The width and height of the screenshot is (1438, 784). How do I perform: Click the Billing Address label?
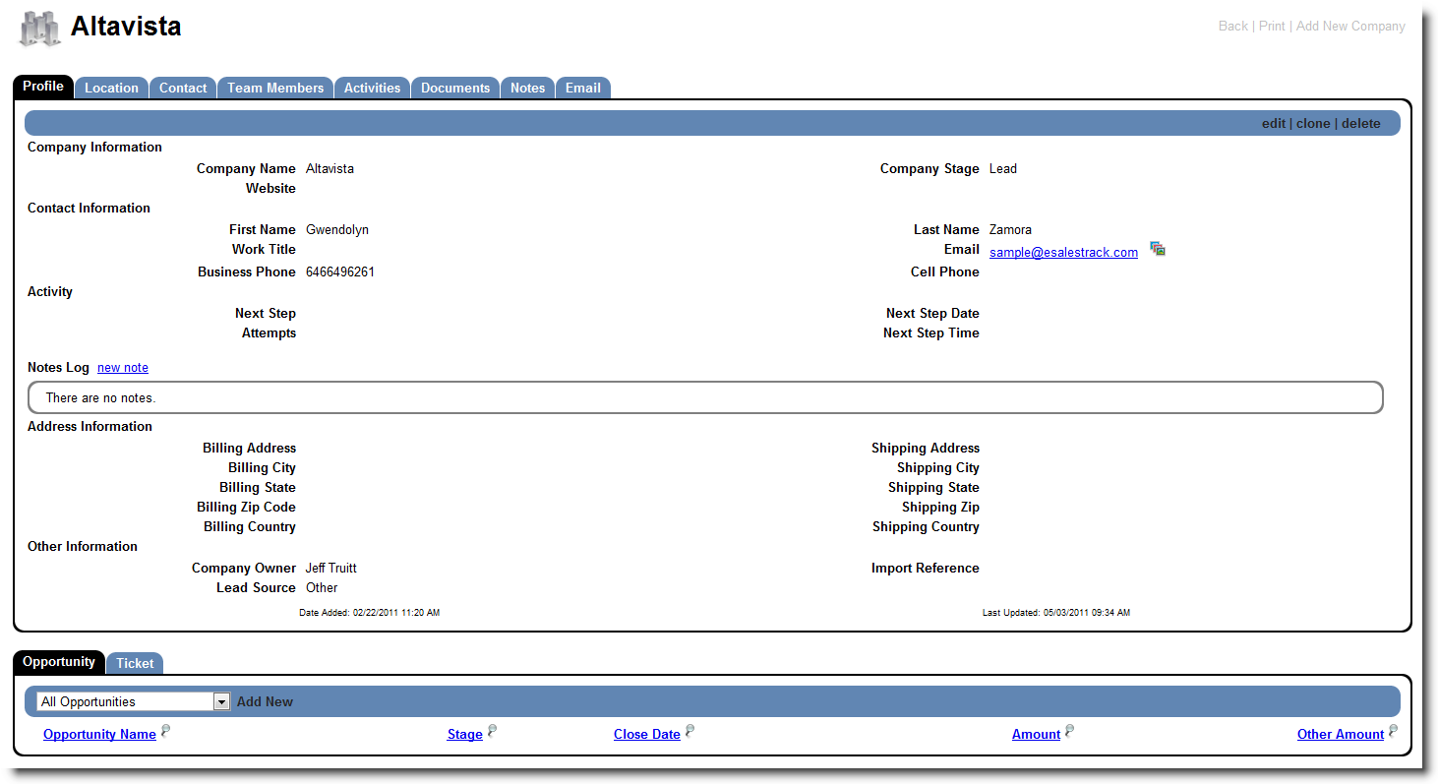click(x=249, y=448)
